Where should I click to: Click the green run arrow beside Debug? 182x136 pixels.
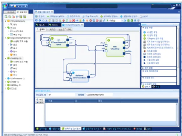[107, 20]
